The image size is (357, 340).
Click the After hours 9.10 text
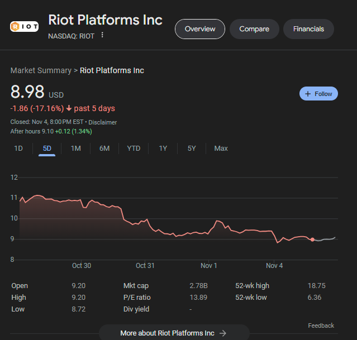click(x=32, y=132)
